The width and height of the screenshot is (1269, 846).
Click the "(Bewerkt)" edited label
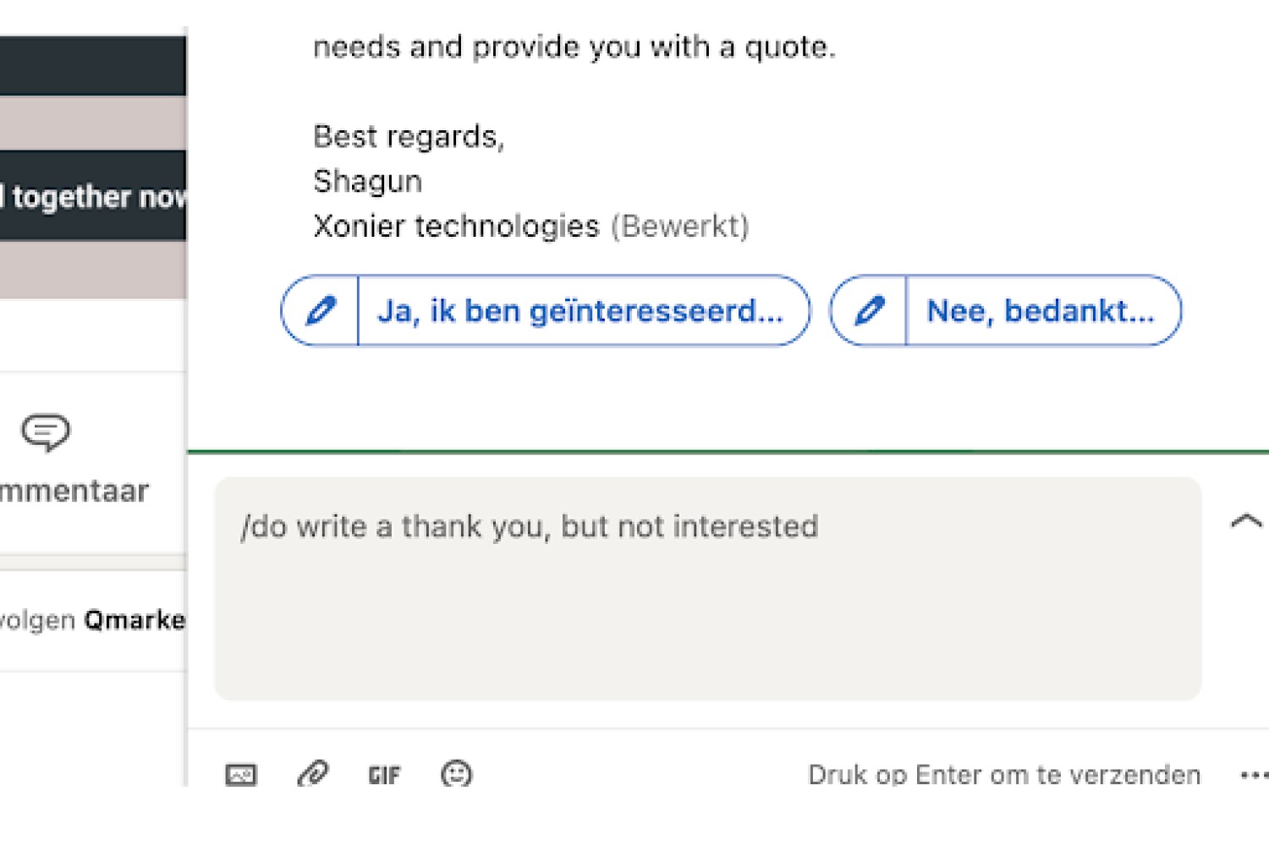(680, 227)
